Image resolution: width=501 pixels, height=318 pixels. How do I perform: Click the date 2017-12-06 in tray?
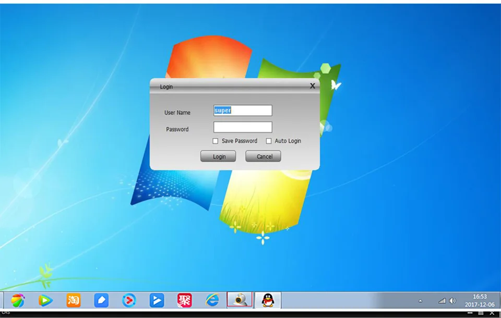point(480,304)
